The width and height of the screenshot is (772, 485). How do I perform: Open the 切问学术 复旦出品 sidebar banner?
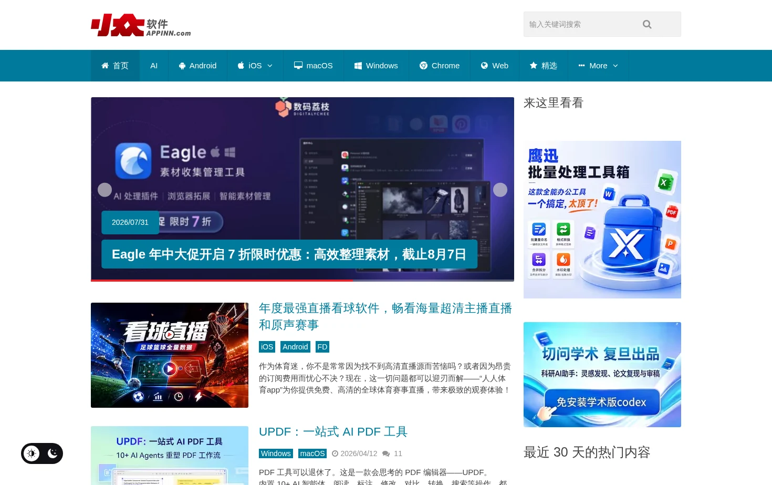602,375
